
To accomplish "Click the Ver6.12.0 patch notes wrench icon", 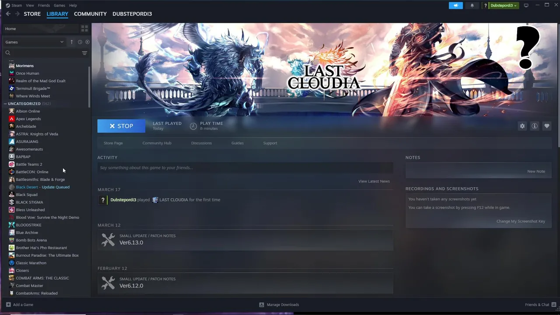I will (x=108, y=283).
